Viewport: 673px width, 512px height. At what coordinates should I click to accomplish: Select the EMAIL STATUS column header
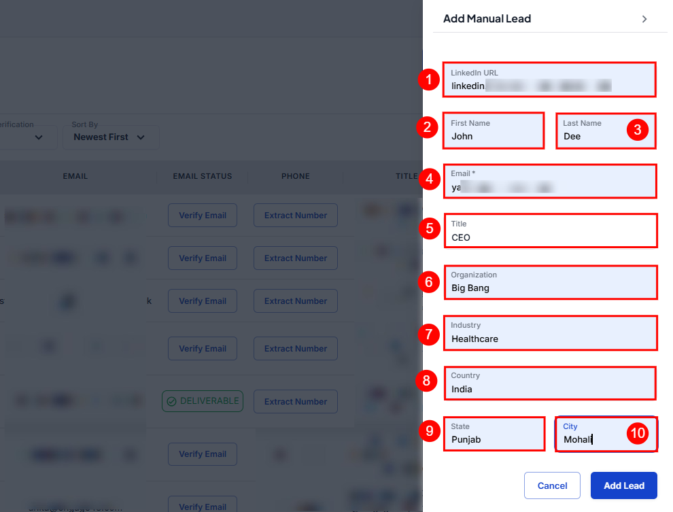click(203, 176)
